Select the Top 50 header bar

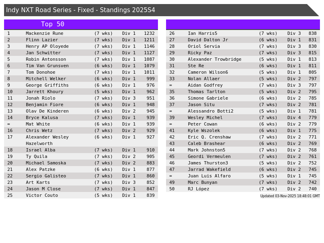coord(53,24)
